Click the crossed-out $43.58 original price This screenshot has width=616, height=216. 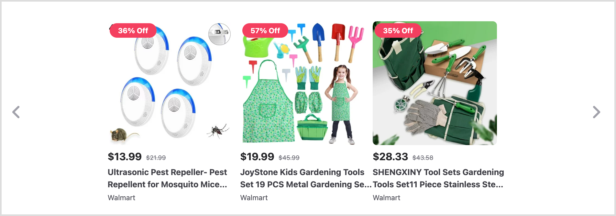423,158
